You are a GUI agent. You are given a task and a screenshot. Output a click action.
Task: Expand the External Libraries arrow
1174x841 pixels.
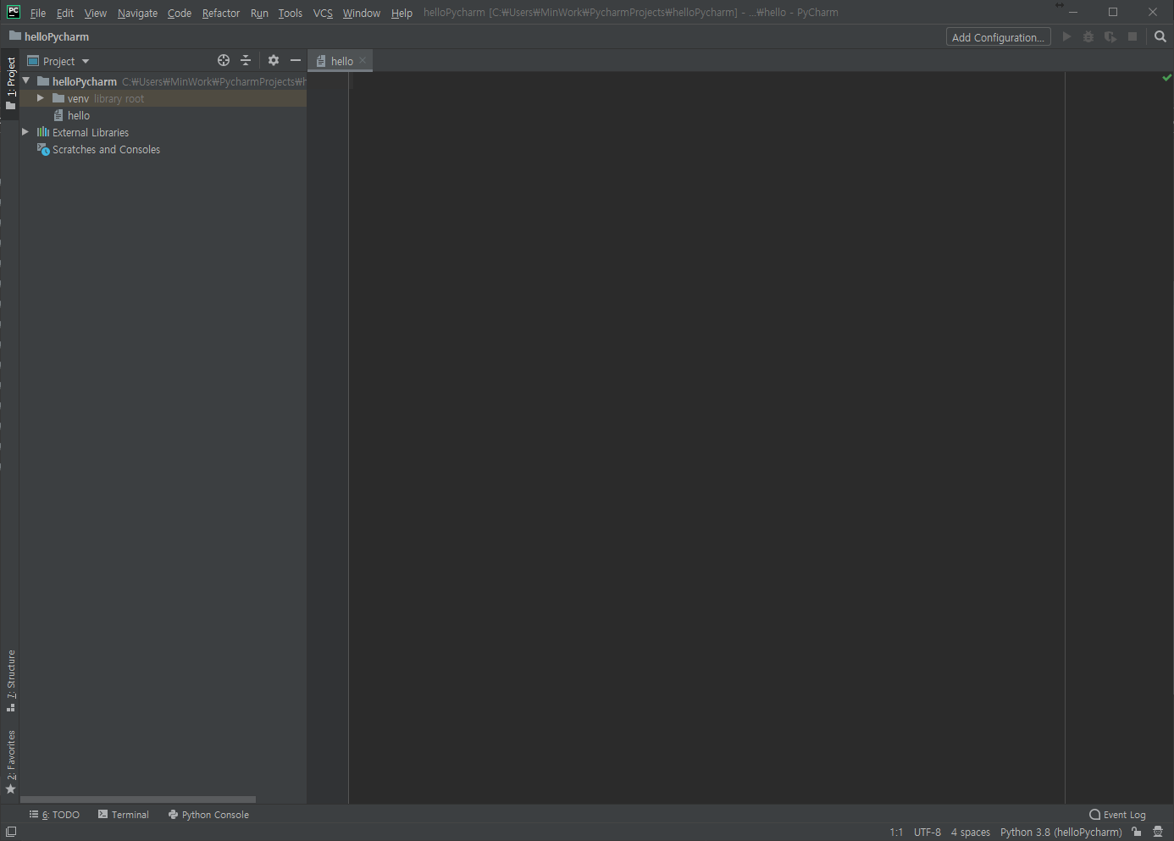click(x=25, y=132)
